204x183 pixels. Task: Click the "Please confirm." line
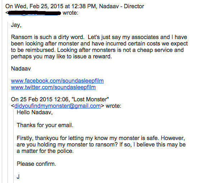tap(36, 164)
